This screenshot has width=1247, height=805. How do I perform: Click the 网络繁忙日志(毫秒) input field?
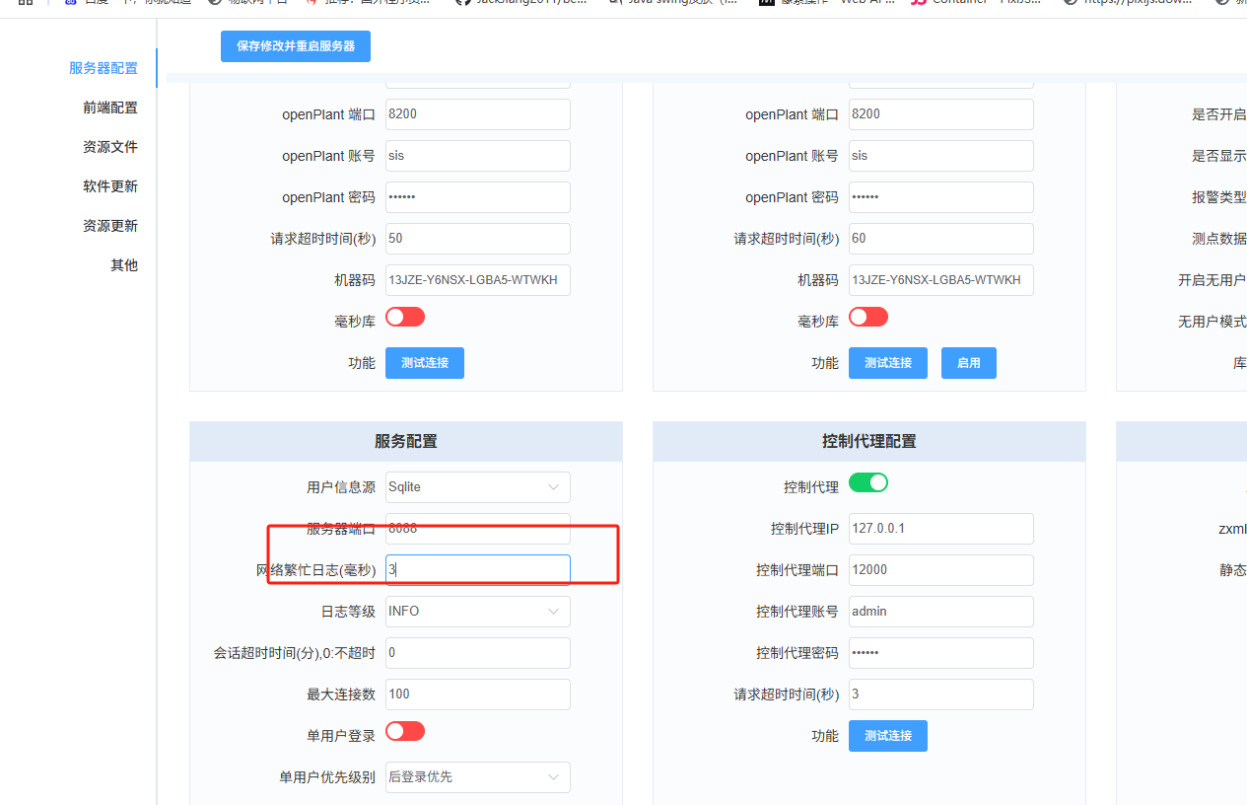[x=477, y=569]
